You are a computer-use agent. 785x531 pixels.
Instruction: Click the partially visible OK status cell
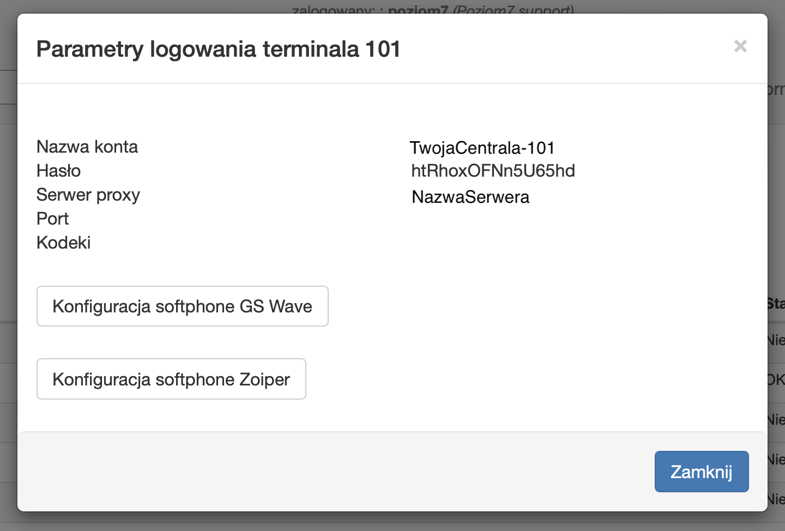coord(776,379)
